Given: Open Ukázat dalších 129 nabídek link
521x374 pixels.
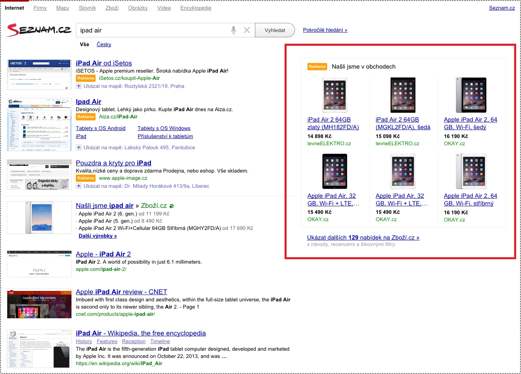Looking at the screenshot, I should tap(363, 238).
